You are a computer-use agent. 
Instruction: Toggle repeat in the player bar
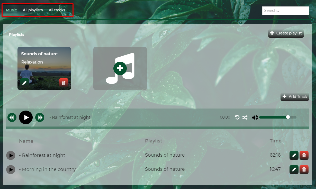pyautogui.click(x=237, y=118)
